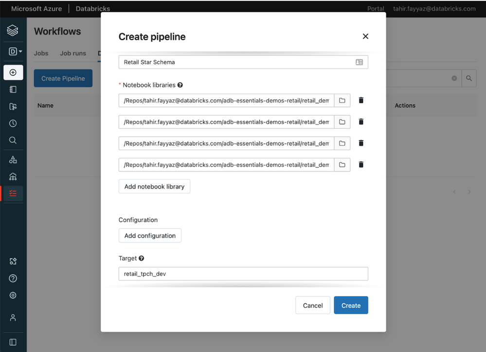Open Compute cluster icon in sidebar
This screenshot has width=486, height=352.
tap(13, 176)
